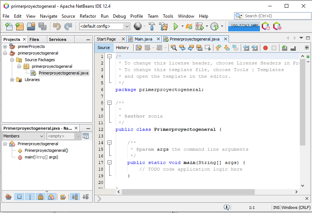Toggle alphabetical sort by name in Navigator
Screen dimensions: 312x213
75,197
